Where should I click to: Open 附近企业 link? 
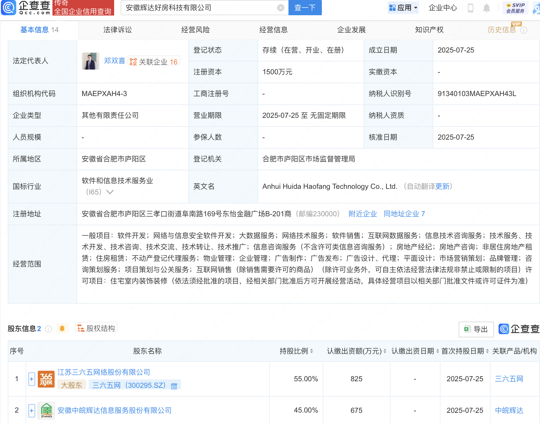click(363, 214)
